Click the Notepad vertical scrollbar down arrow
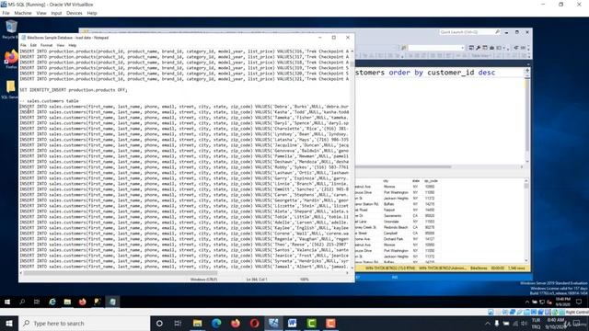 (x=352, y=268)
